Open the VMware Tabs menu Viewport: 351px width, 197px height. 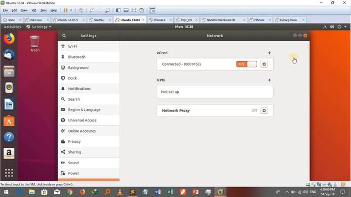pyautogui.click(x=43, y=10)
